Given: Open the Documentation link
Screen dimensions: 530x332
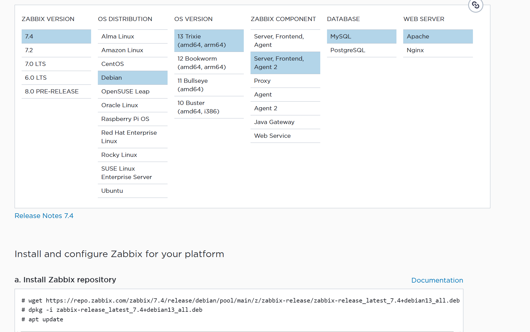Looking at the screenshot, I should coord(437,280).
